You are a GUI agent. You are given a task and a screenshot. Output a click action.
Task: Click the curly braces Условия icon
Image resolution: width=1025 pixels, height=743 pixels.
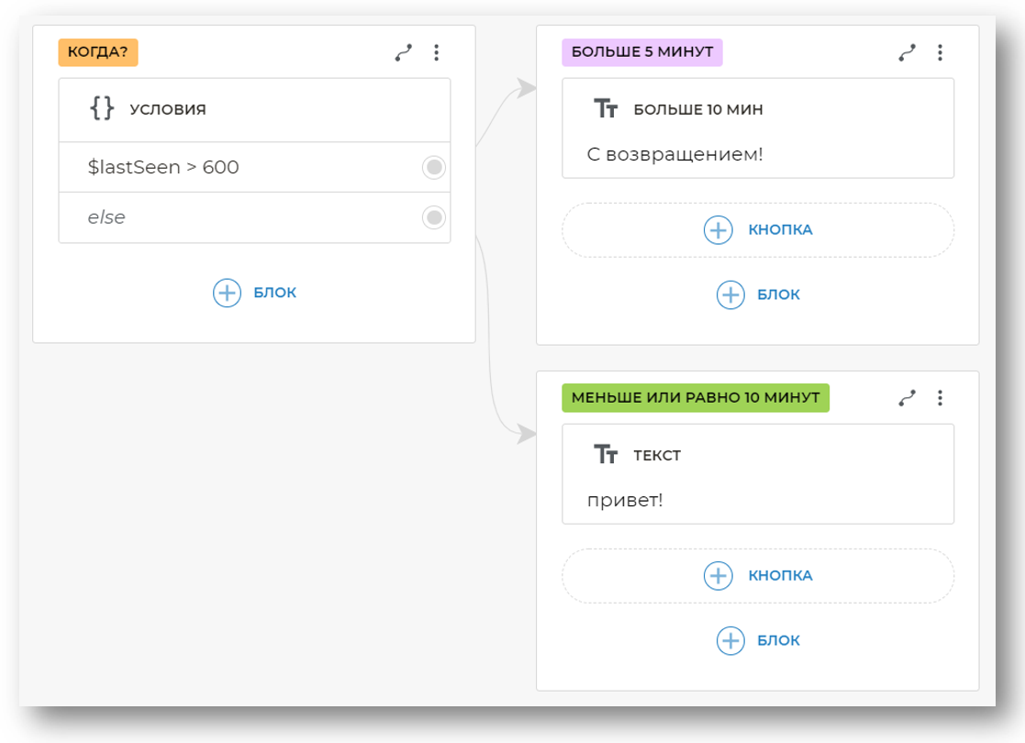[102, 109]
